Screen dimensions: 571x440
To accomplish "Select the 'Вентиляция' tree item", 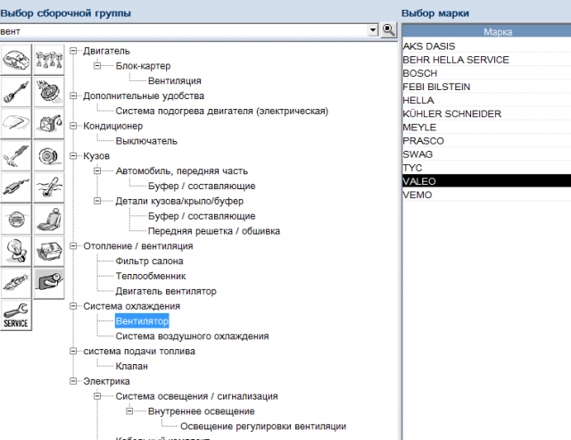I will (175, 81).
